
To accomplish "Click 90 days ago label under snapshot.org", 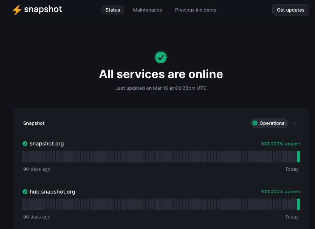I will pyautogui.click(x=37, y=169).
